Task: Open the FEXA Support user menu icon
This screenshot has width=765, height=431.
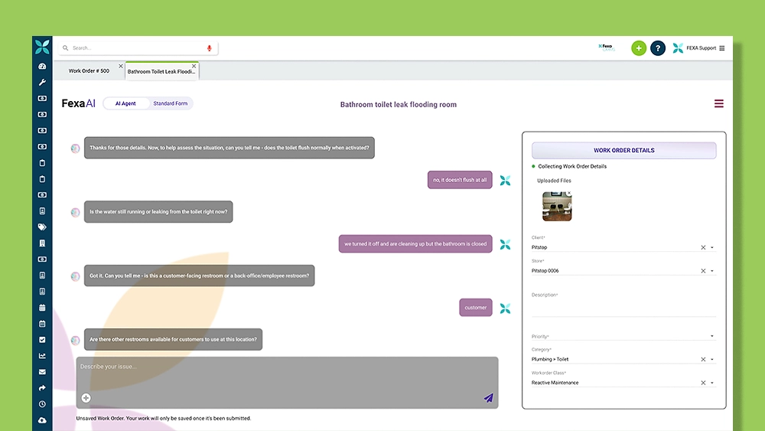Action: tap(722, 47)
